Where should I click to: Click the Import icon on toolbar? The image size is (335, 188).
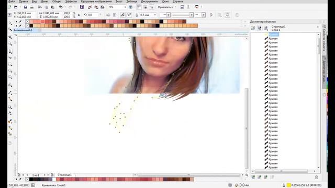tap(90, 7)
